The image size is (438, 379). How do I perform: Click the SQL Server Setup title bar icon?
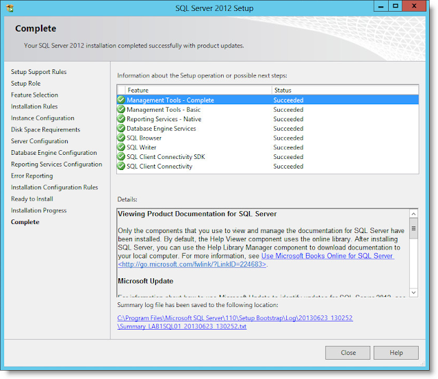click(x=10, y=8)
